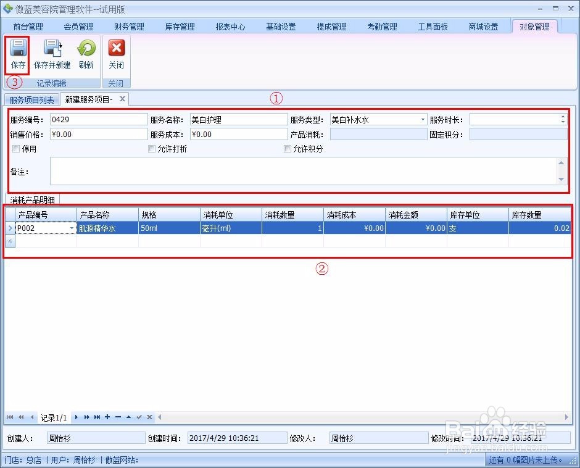Viewport: 580px width, 468px height.
Task: Confirm record edits with the checkmark icon
Action: click(x=139, y=417)
